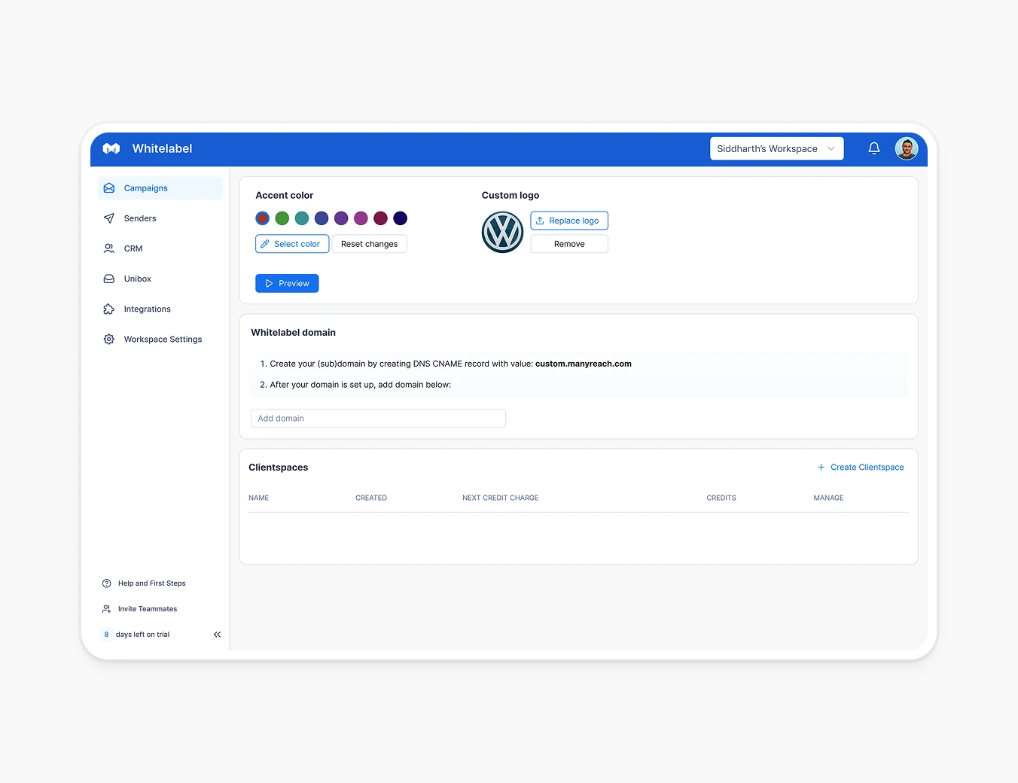Select the orange accent color swatch
1018x783 pixels.
(262, 218)
